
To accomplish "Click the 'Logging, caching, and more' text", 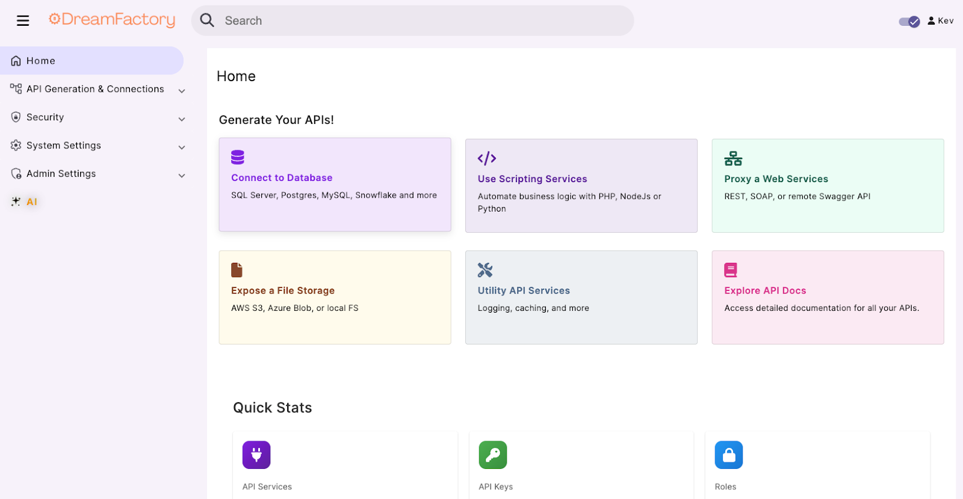I will (x=533, y=308).
